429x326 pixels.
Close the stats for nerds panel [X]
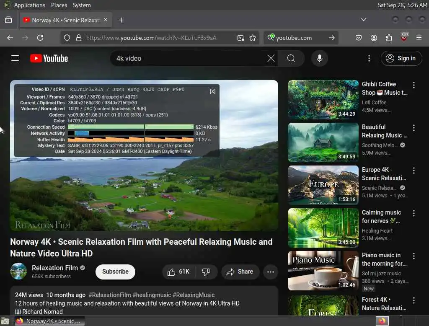[212, 91]
